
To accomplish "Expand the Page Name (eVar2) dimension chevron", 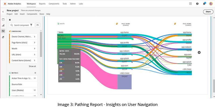I will pos(34,42).
